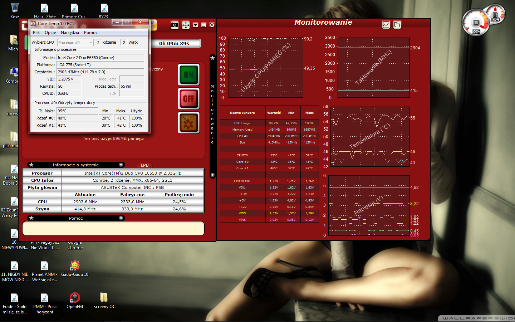Open the Narzędzia menu in Core Temp
This screenshot has width=515, height=322.
[x=70, y=33]
